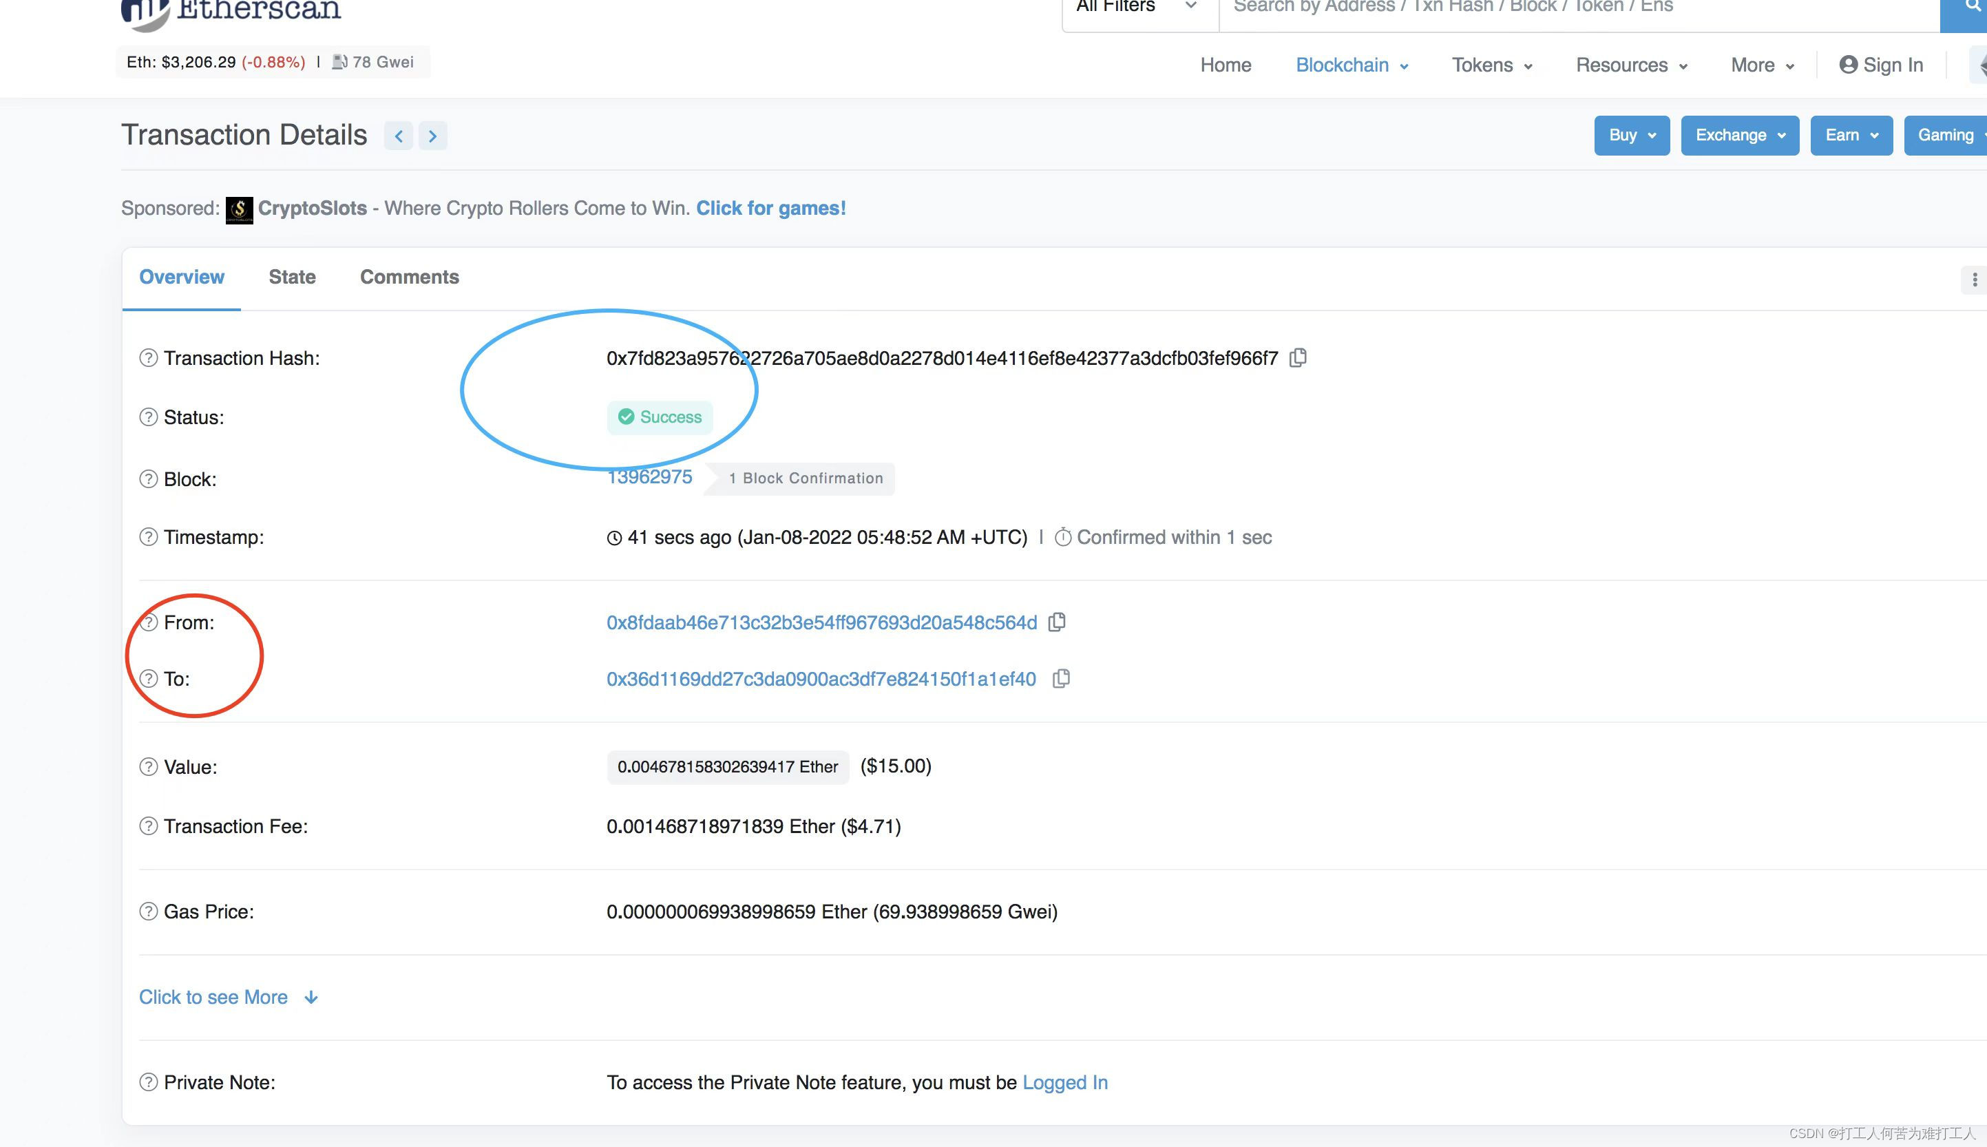1987x1147 pixels.
Task: Click the question mark icon beside Transaction Fee
Action: [x=146, y=825]
